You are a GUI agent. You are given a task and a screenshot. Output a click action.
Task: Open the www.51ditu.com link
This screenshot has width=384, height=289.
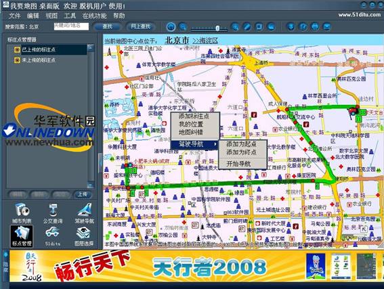(x=360, y=14)
